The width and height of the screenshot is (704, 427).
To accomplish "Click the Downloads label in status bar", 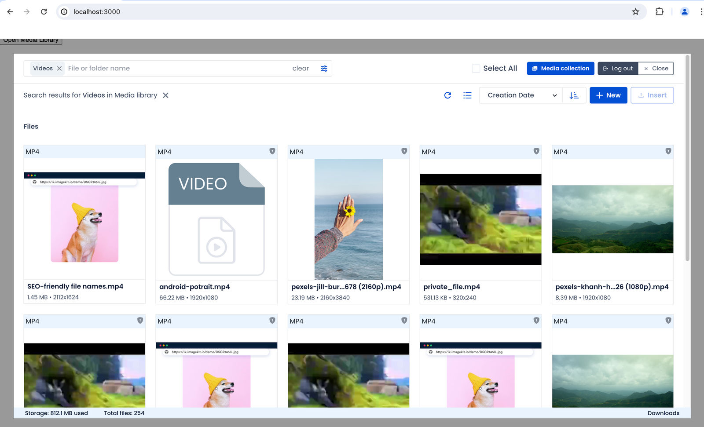I will (x=664, y=413).
